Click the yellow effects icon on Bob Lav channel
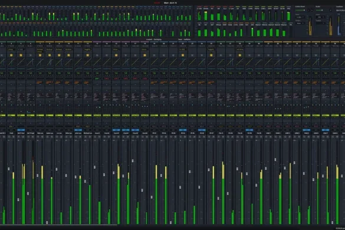The width and height of the screenshot is (345, 230). (x=40, y=55)
